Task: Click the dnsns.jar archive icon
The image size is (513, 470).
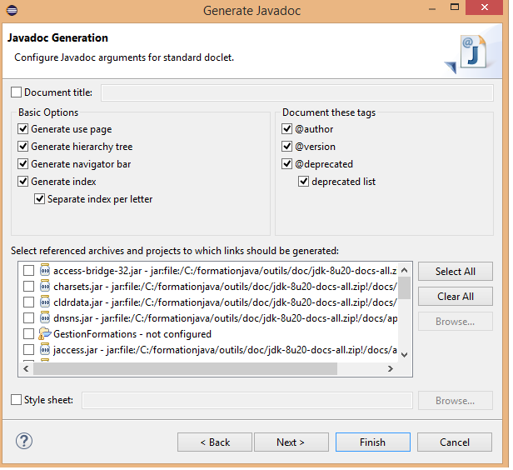Action: click(45, 318)
